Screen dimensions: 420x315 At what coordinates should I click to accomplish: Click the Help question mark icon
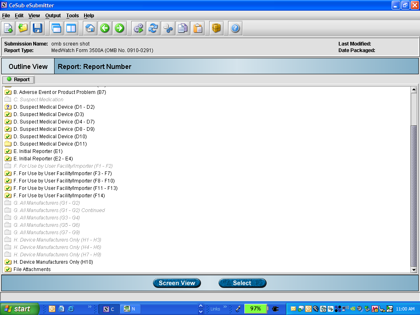tap(235, 28)
